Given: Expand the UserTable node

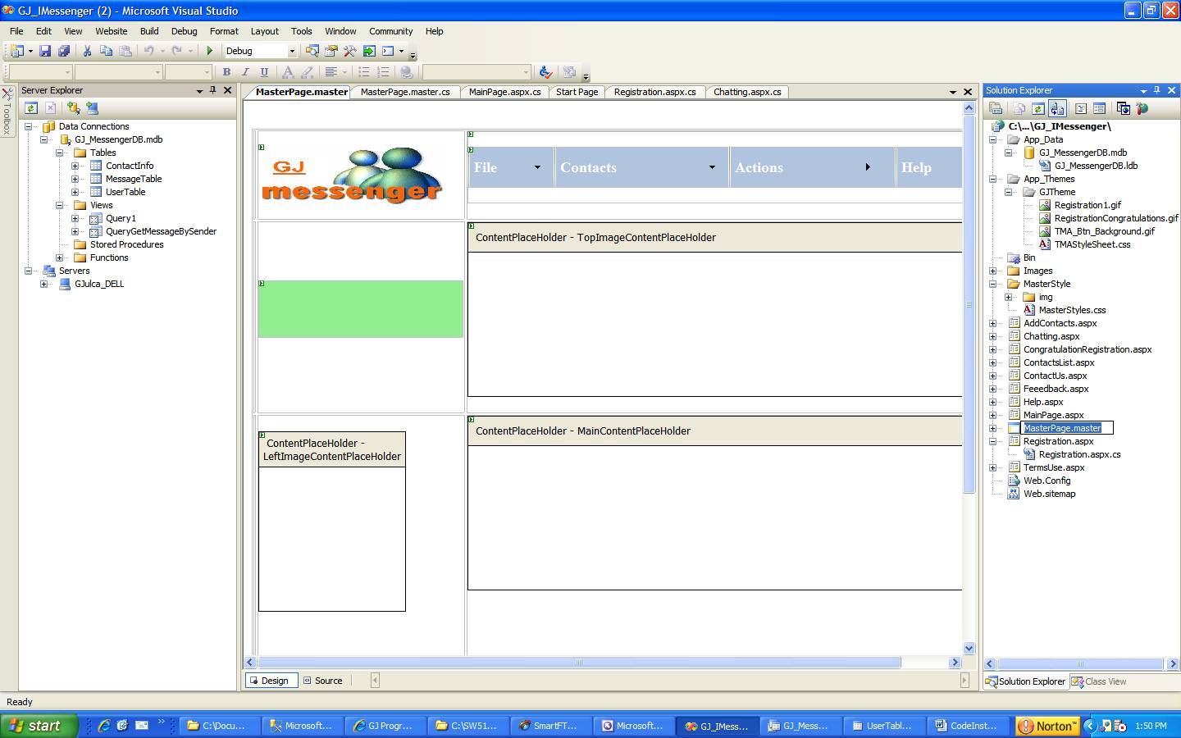Looking at the screenshot, I should pyautogui.click(x=75, y=192).
